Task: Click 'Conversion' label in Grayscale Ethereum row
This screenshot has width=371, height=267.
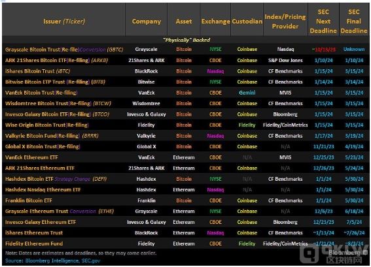Action: pos(83,212)
